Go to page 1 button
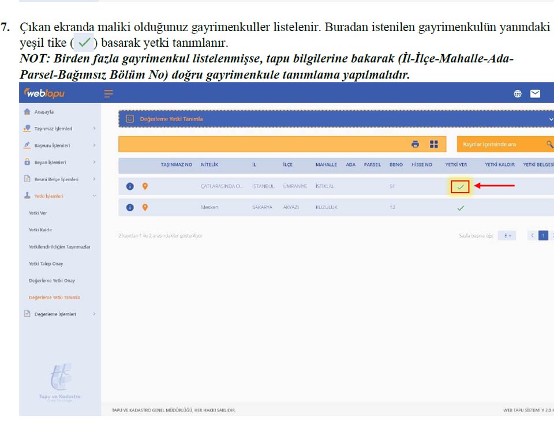Image resolution: width=554 pixels, height=440 pixels. point(543,236)
